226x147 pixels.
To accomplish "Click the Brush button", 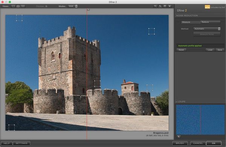I will 180,143.
